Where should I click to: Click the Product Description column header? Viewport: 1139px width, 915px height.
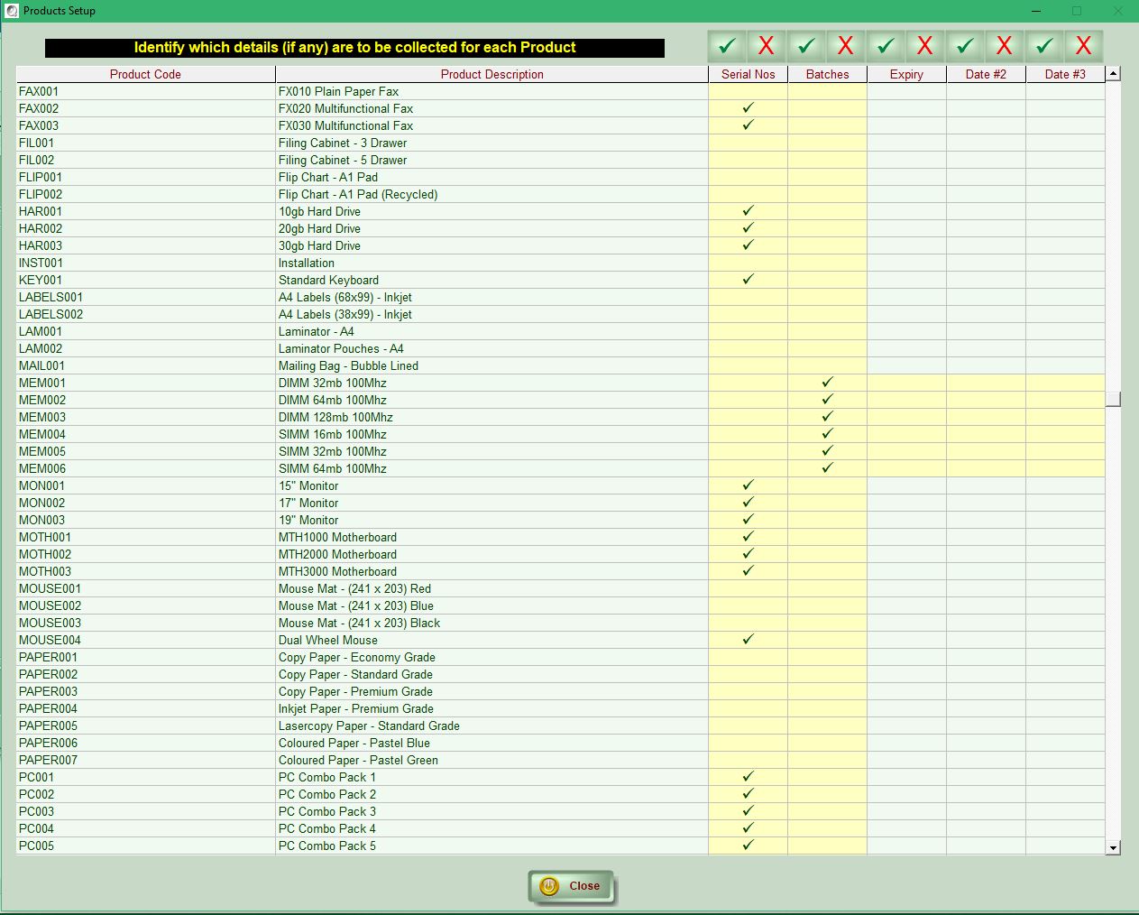492,74
